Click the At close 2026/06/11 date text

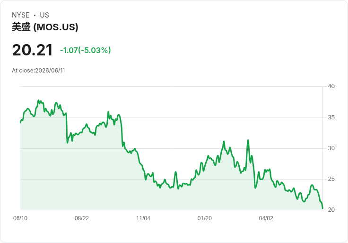pyautogui.click(x=38, y=71)
